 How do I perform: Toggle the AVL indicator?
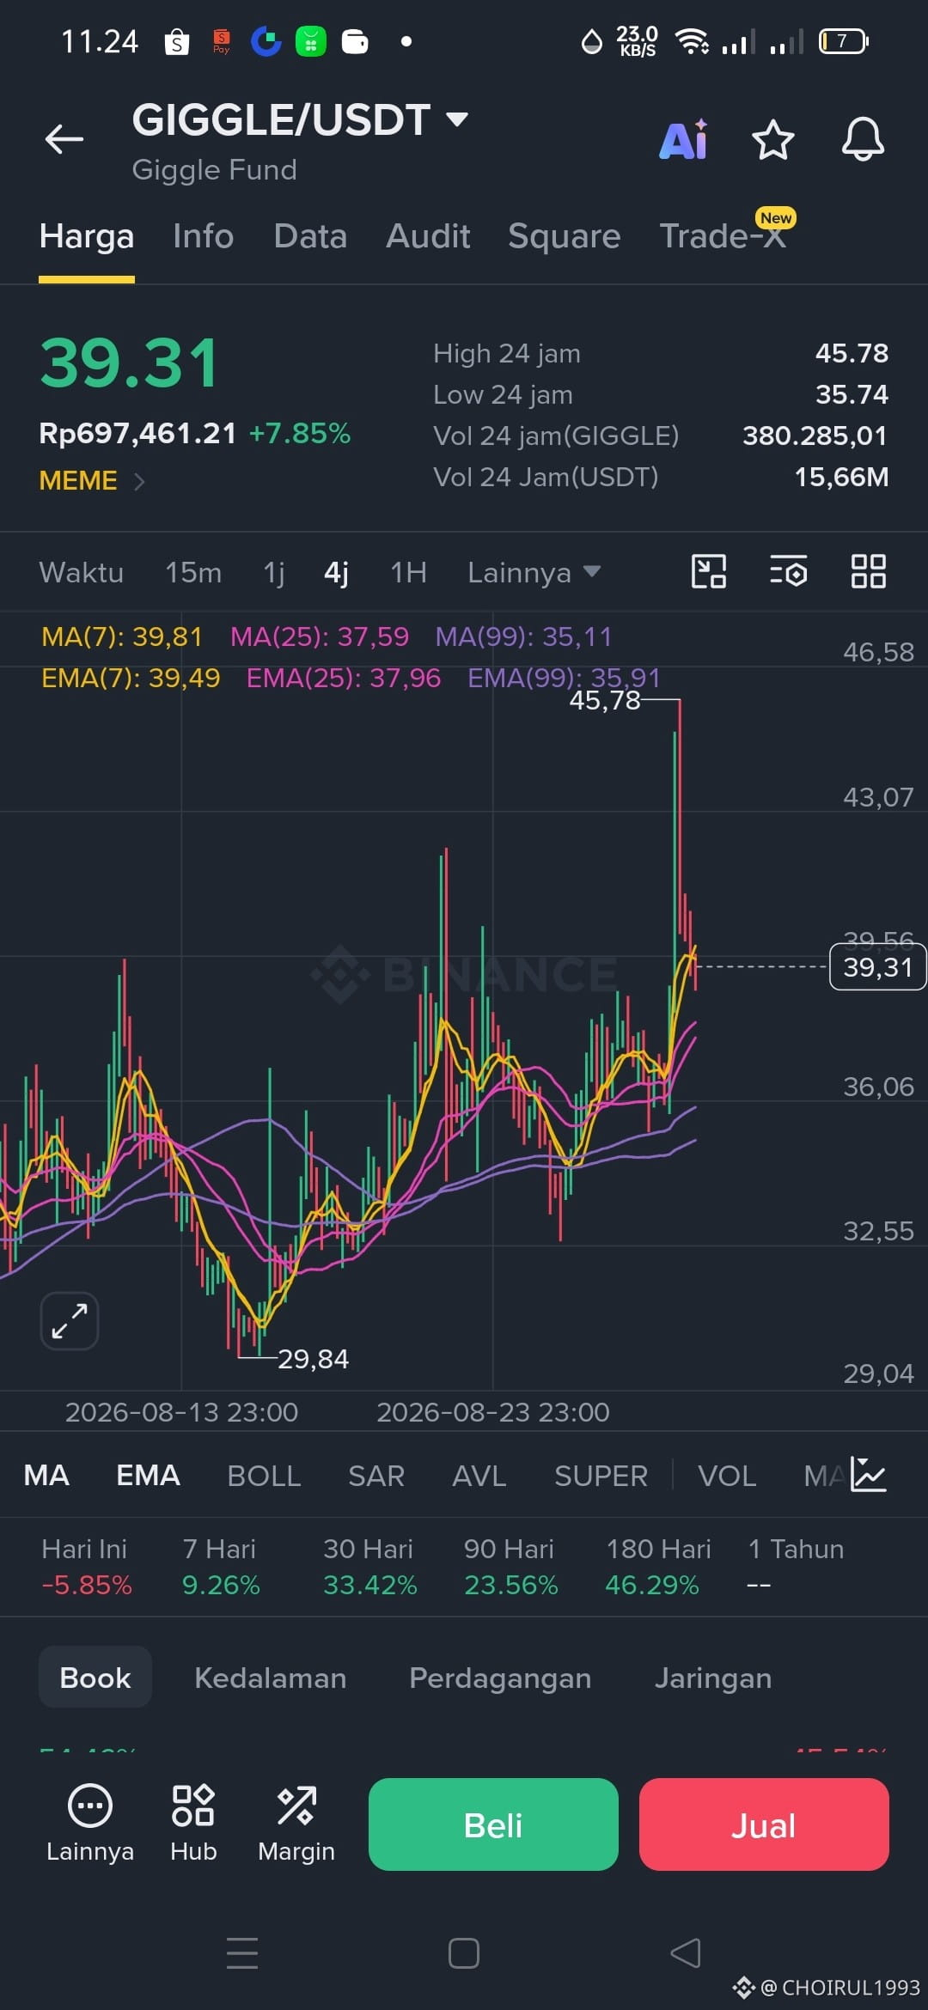(479, 1476)
